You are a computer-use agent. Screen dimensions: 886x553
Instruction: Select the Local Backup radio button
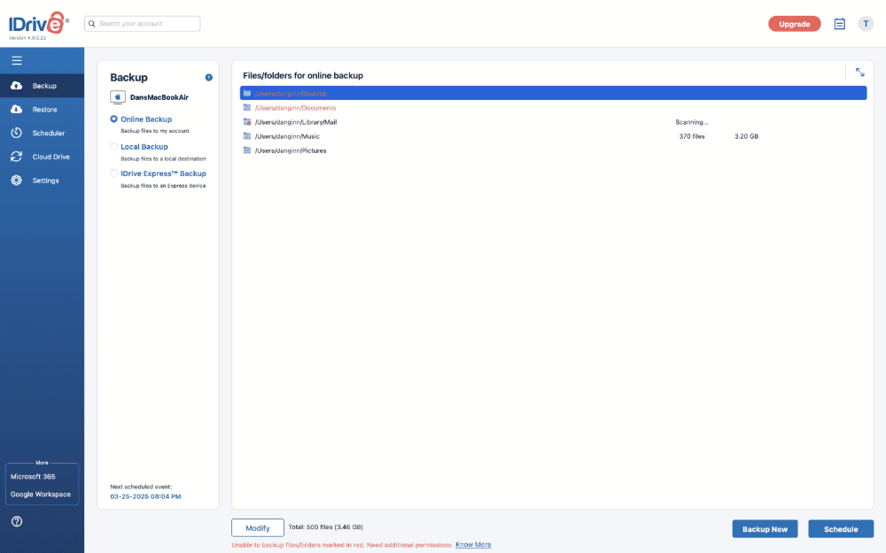pyautogui.click(x=113, y=146)
